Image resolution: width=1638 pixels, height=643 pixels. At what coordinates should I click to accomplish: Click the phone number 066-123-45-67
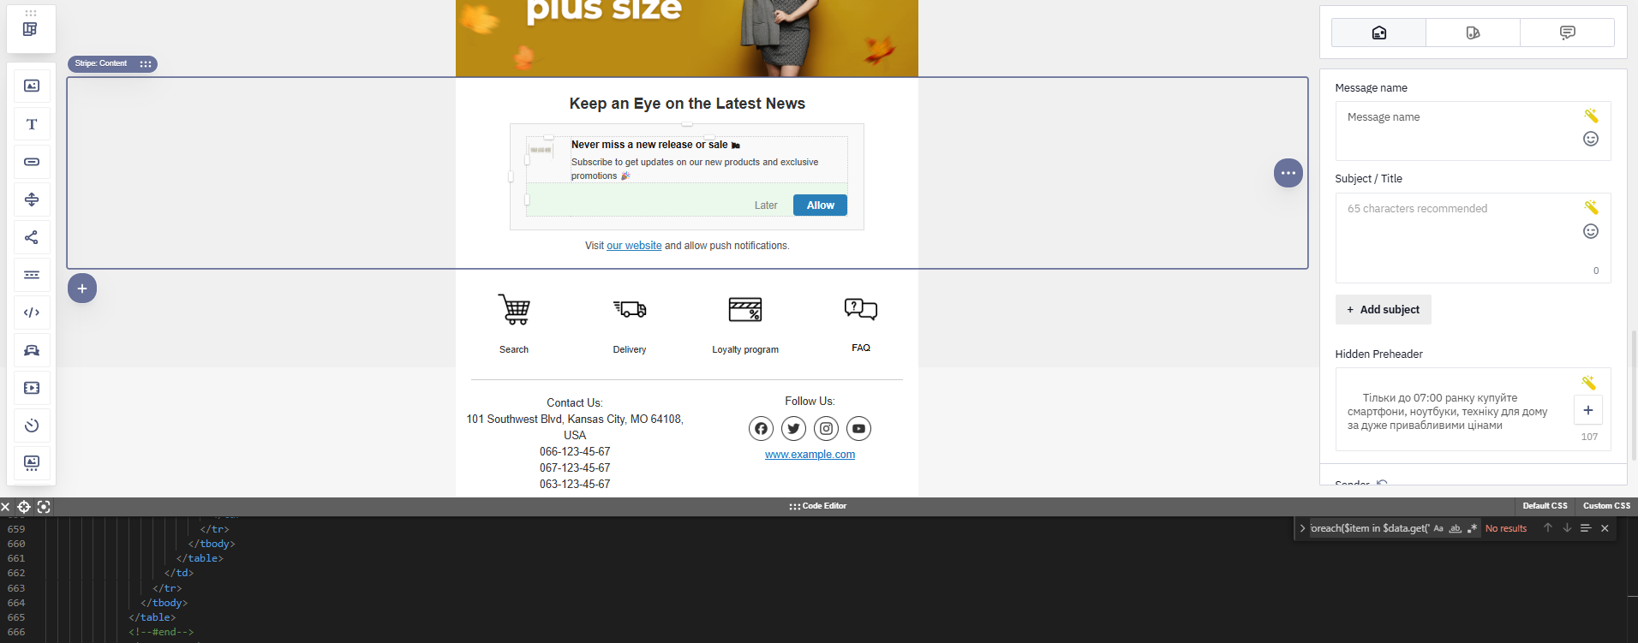click(575, 451)
